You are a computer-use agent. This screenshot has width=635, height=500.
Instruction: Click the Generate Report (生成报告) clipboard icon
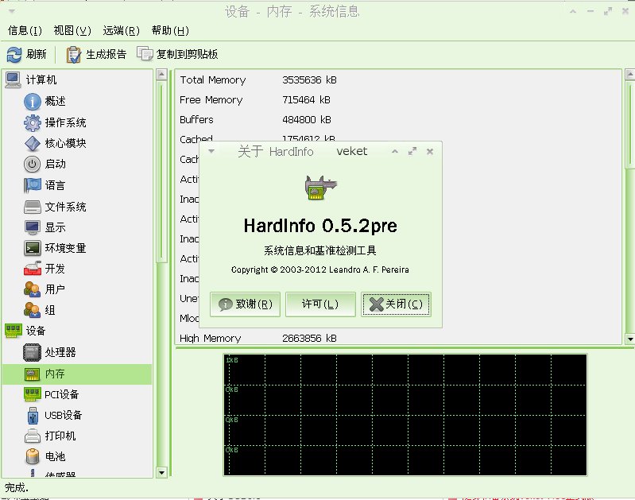point(73,55)
